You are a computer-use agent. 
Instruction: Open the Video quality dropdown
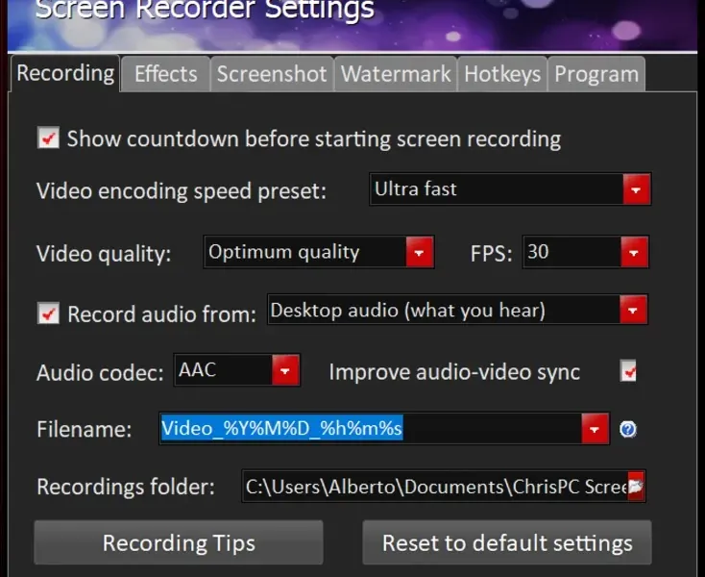[419, 253]
